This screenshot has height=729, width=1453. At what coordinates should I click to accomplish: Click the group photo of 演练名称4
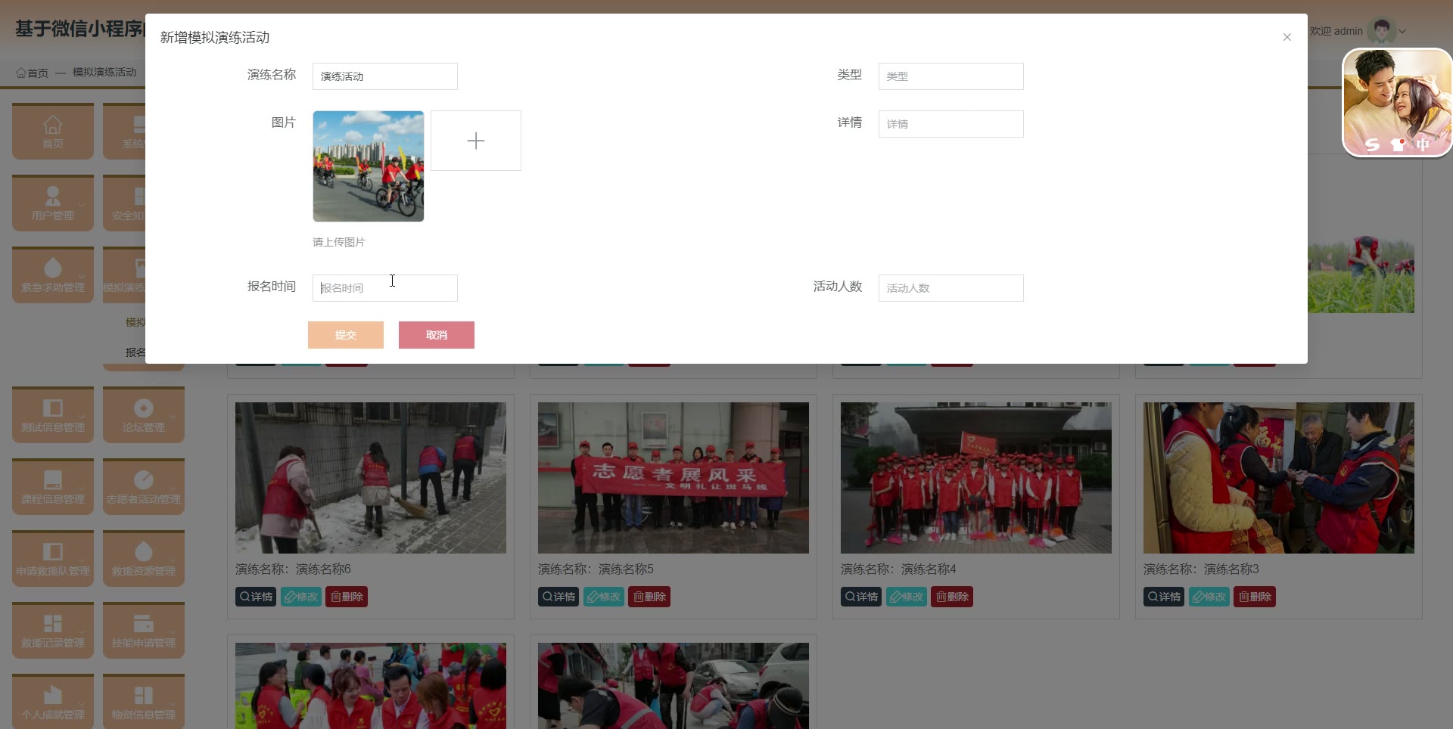[x=976, y=478]
